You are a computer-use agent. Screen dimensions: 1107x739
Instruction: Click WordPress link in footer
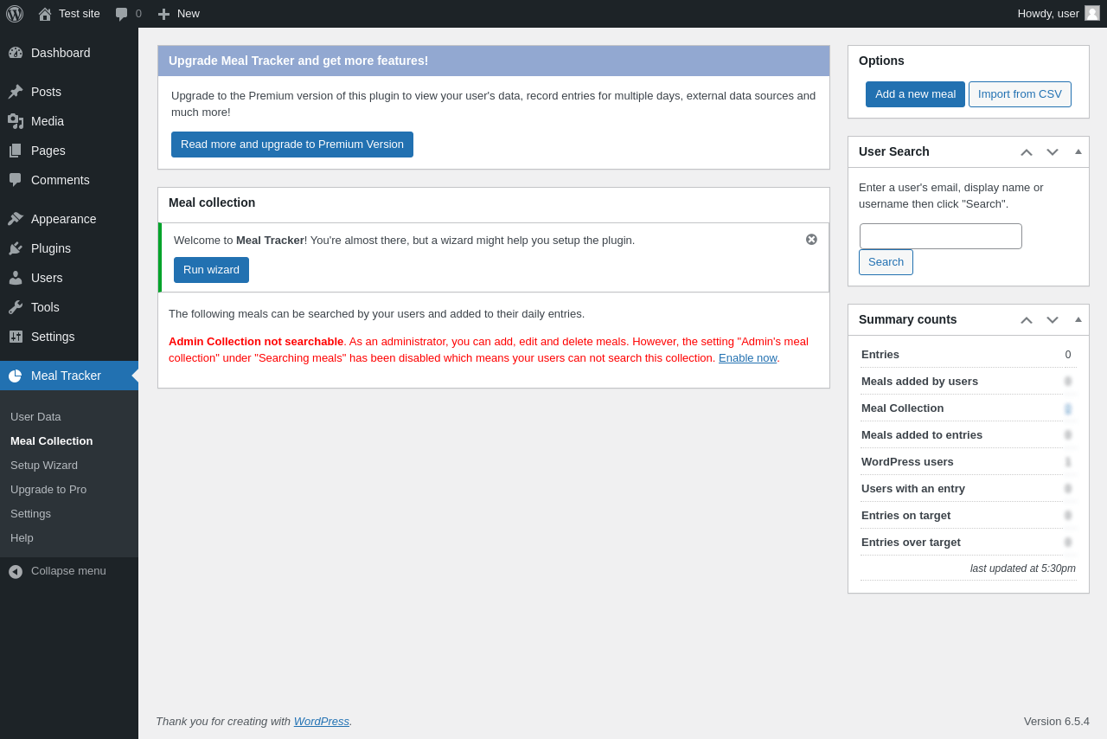click(x=322, y=722)
